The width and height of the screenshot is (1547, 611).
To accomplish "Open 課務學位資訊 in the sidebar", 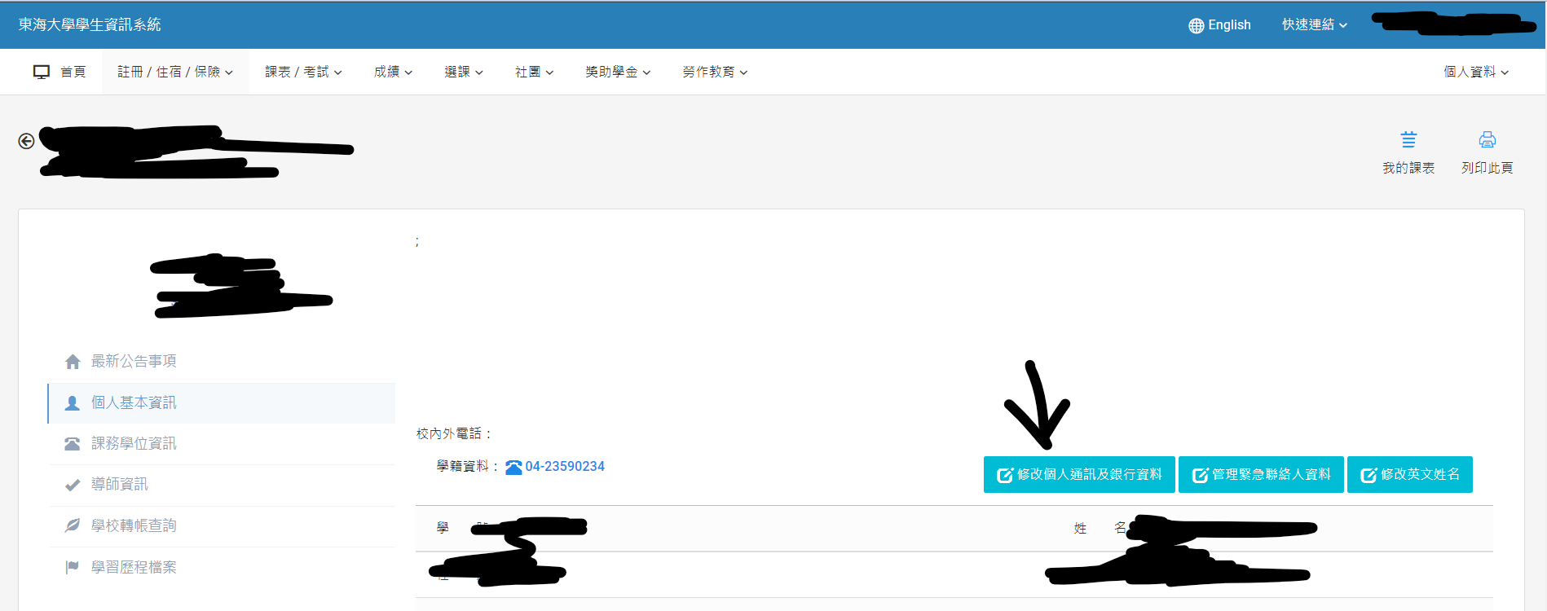I will click(x=222, y=444).
